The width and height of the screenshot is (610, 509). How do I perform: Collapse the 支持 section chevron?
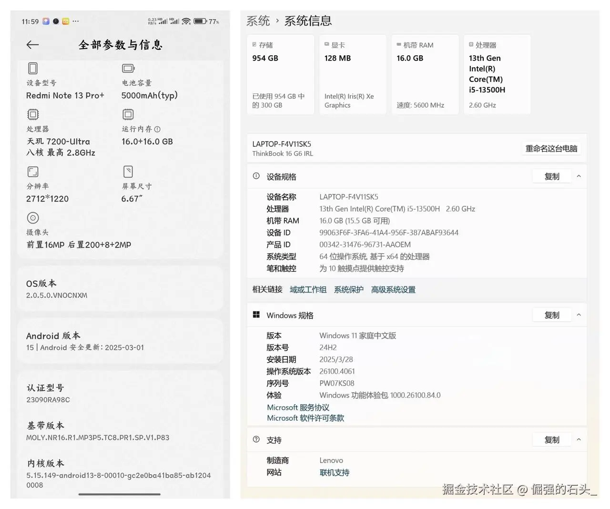tap(579, 439)
